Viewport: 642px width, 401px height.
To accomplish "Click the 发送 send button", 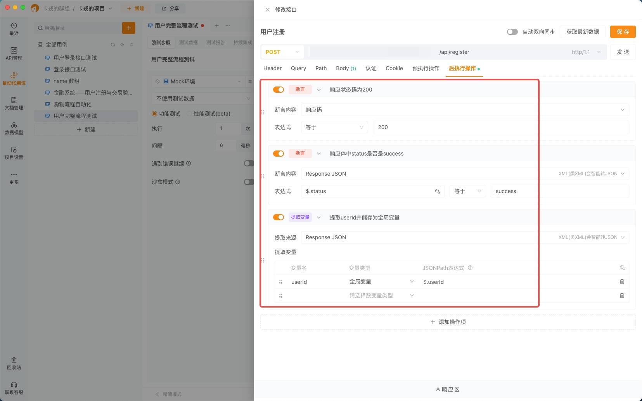I will click(623, 52).
